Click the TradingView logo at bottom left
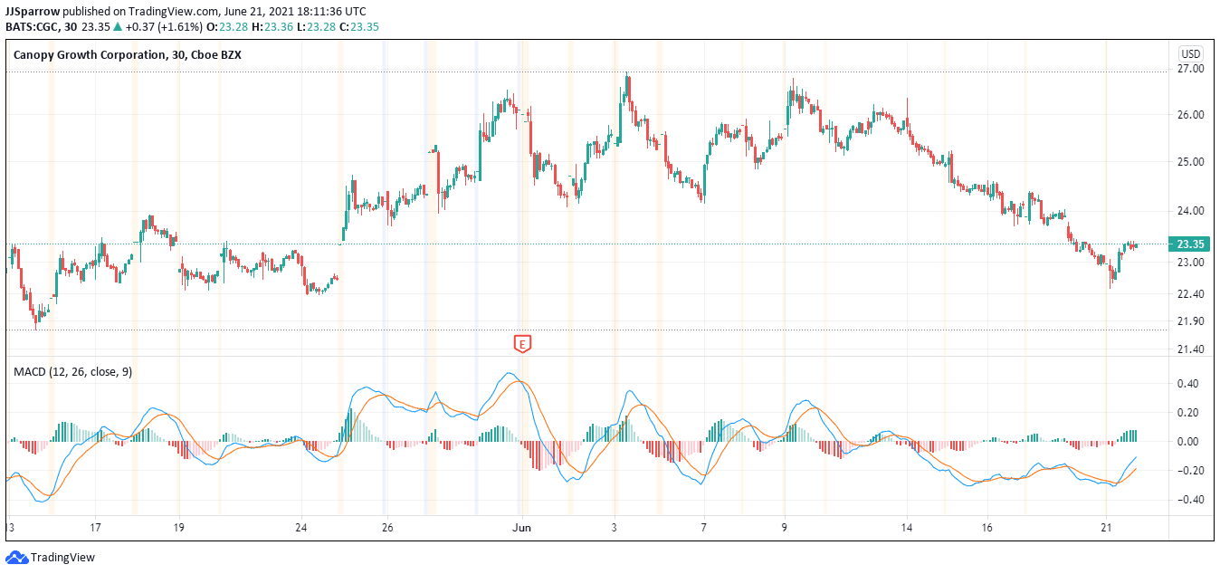Image resolution: width=1220 pixels, height=574 pixels. pos(16,558)
